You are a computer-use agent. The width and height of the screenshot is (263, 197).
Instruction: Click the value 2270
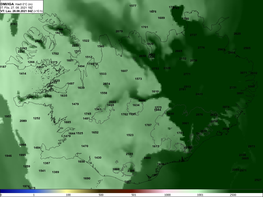tap(75, 45)
